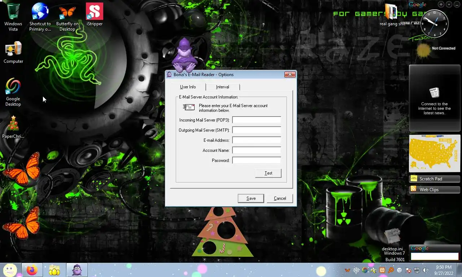The height and width of the screenshot is (277, 462).
Task: Click the yellow US map gadget
Action: click(x=435, y=153)
